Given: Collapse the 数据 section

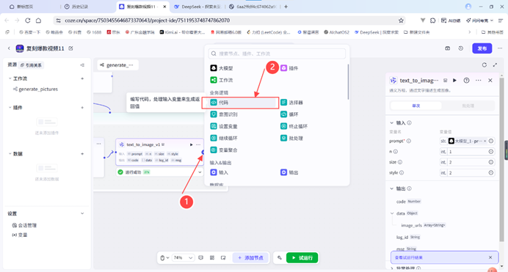Looking at the screenshot, I should [x=10, y=154].
